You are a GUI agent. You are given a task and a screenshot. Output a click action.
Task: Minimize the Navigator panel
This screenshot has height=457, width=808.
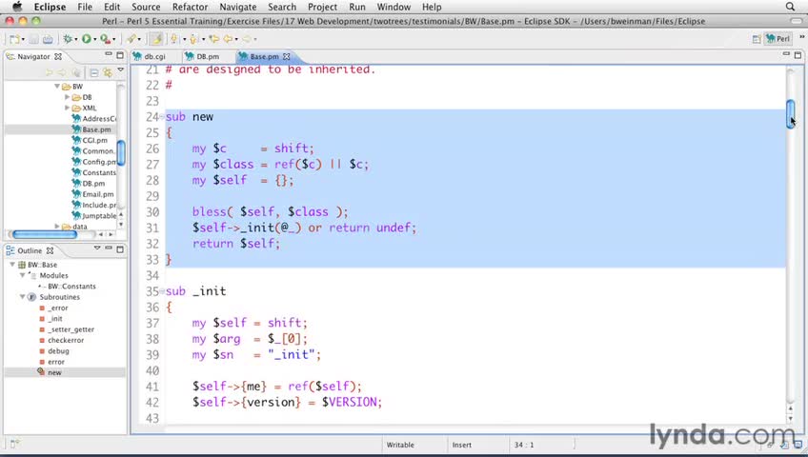tap(109, 54)
